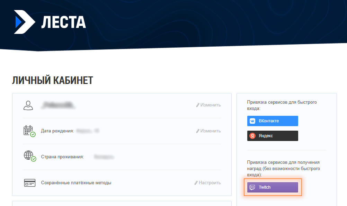The height and width of the screenshot is (206, 347).
Task: Click the blurred username text
Action: [58, 105]
